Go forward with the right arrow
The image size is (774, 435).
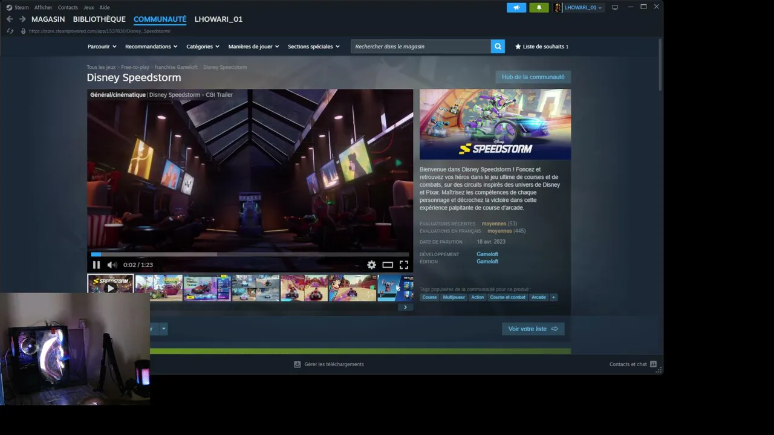[22, 19]
